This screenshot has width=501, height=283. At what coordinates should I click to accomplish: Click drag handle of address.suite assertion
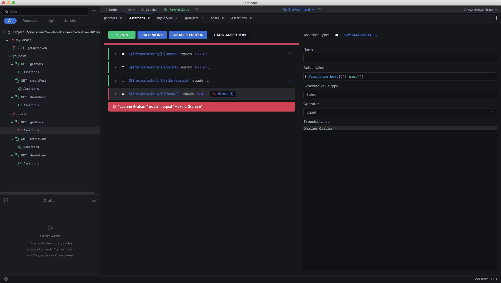coord(115,80)
